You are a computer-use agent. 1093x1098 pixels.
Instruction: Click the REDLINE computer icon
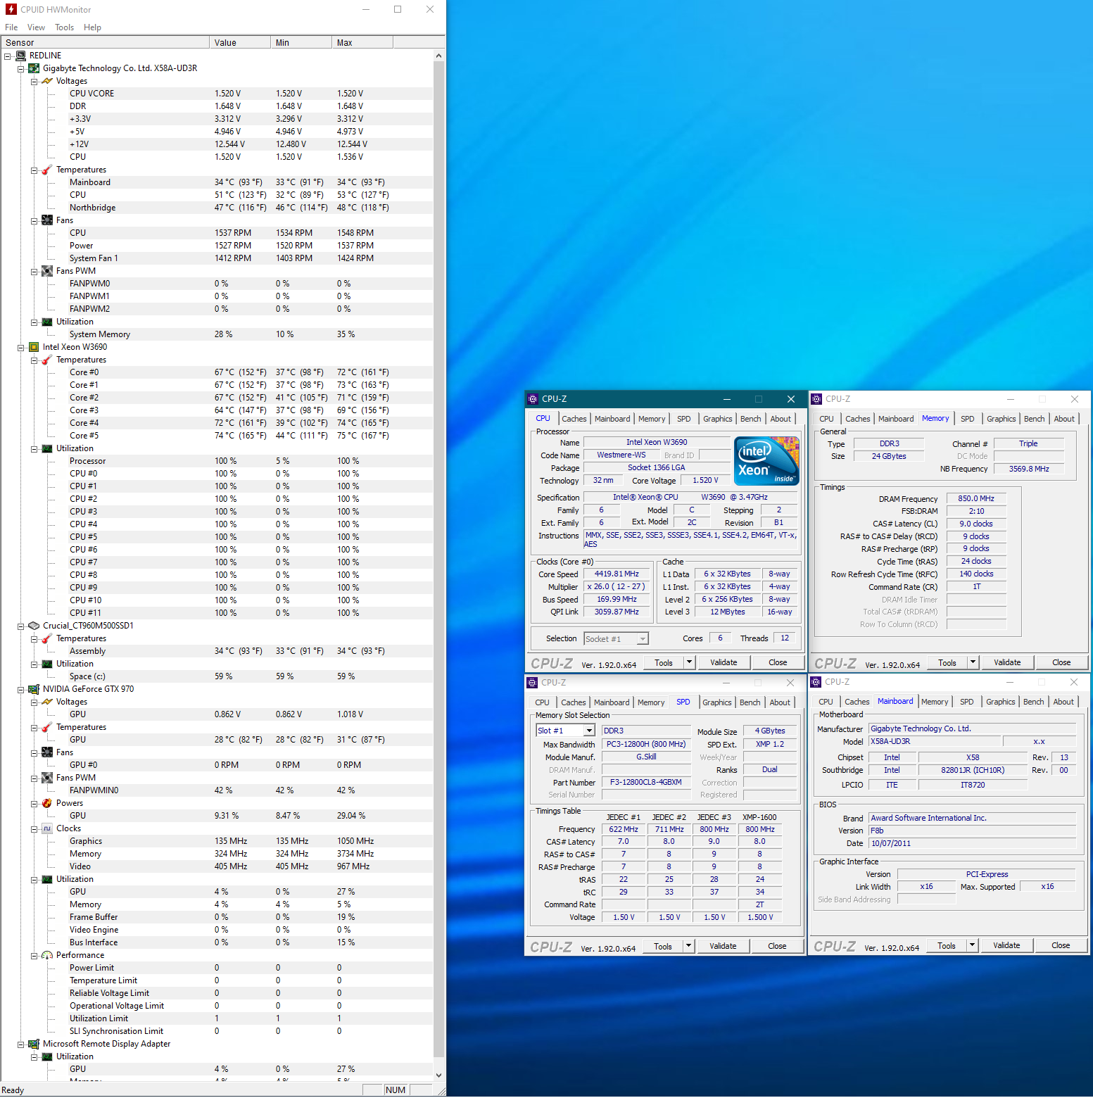point(21,56)
